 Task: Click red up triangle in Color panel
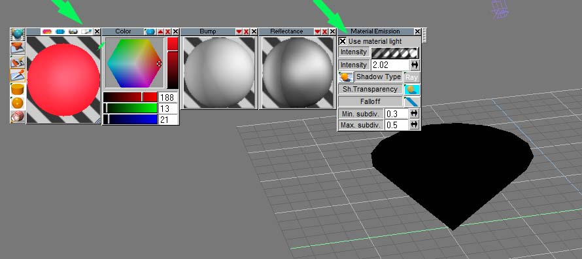[x=160, y=32]
